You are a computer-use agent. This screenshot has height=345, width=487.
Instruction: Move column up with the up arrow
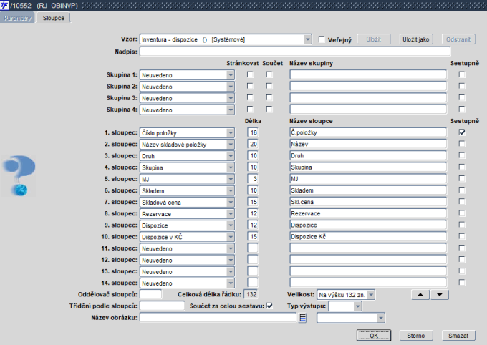click(420, 295)
